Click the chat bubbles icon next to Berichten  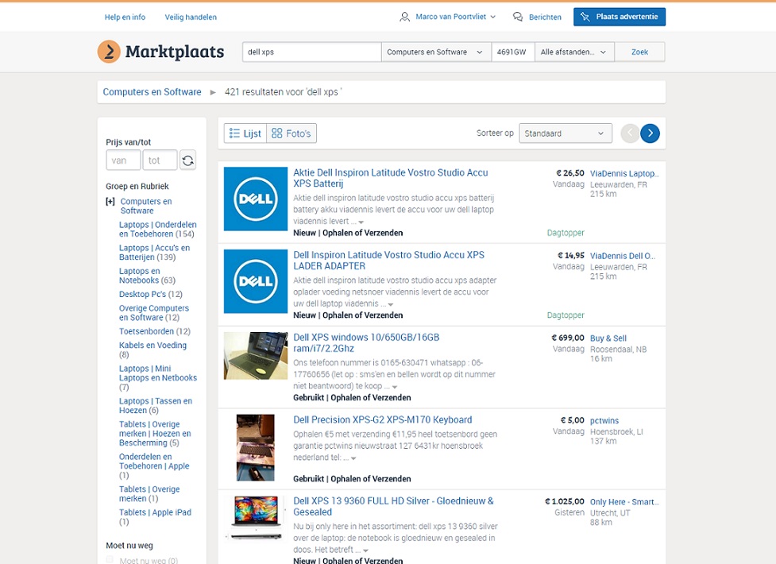pos(518,17)
